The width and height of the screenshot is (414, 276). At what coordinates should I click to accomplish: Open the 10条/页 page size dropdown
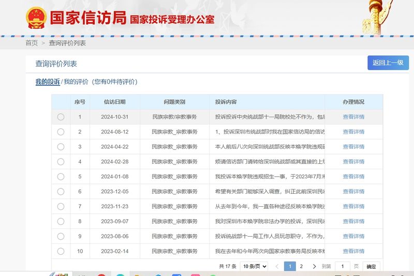[x=254, y=267]
